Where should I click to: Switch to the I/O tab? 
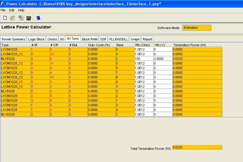[62, 39]
